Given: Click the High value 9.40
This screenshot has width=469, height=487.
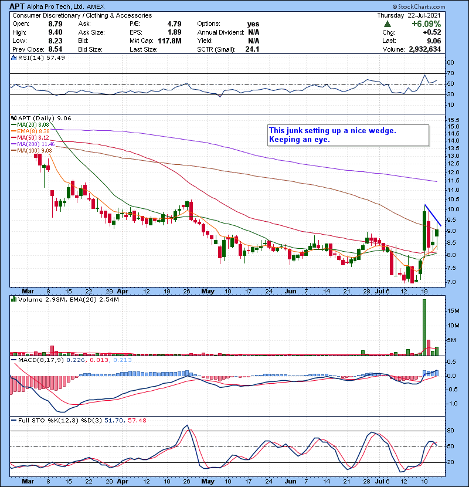Looking at the screenshot, I should (x=55, y=32).
